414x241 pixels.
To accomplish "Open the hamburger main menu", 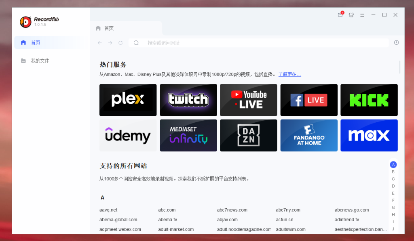I will (x=362, y=15).
